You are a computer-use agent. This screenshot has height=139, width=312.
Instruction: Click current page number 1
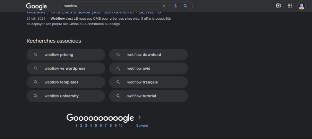coord(76,126)
